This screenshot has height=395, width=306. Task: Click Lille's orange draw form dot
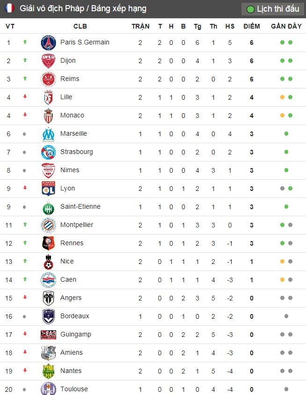pyautogui.click(x=282, y=97)
